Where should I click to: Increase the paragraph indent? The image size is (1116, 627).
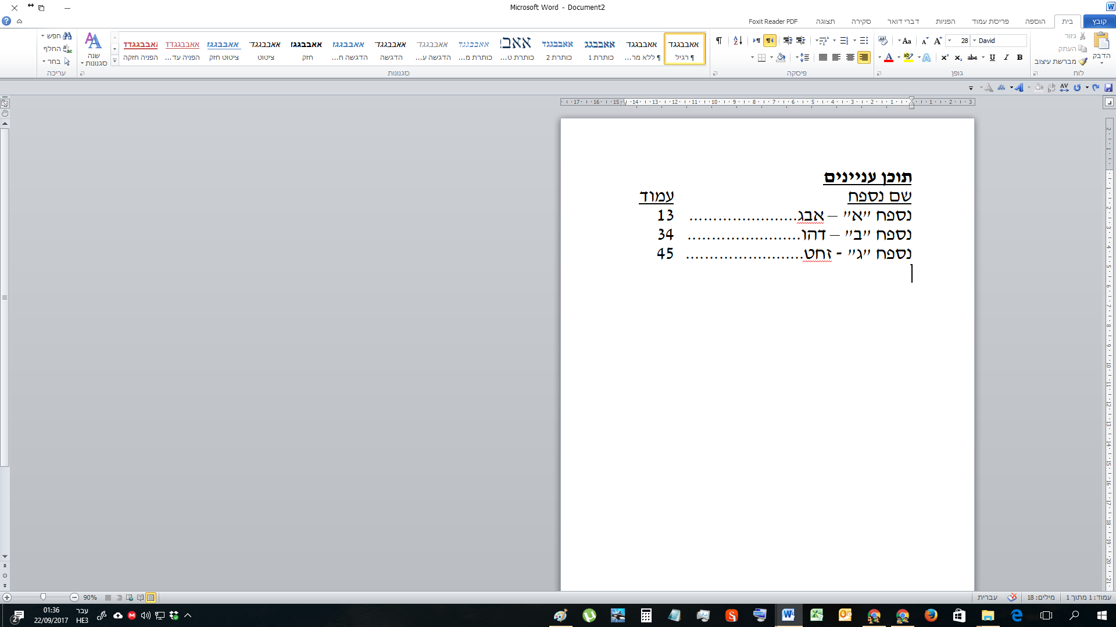[x=788, y=41]
